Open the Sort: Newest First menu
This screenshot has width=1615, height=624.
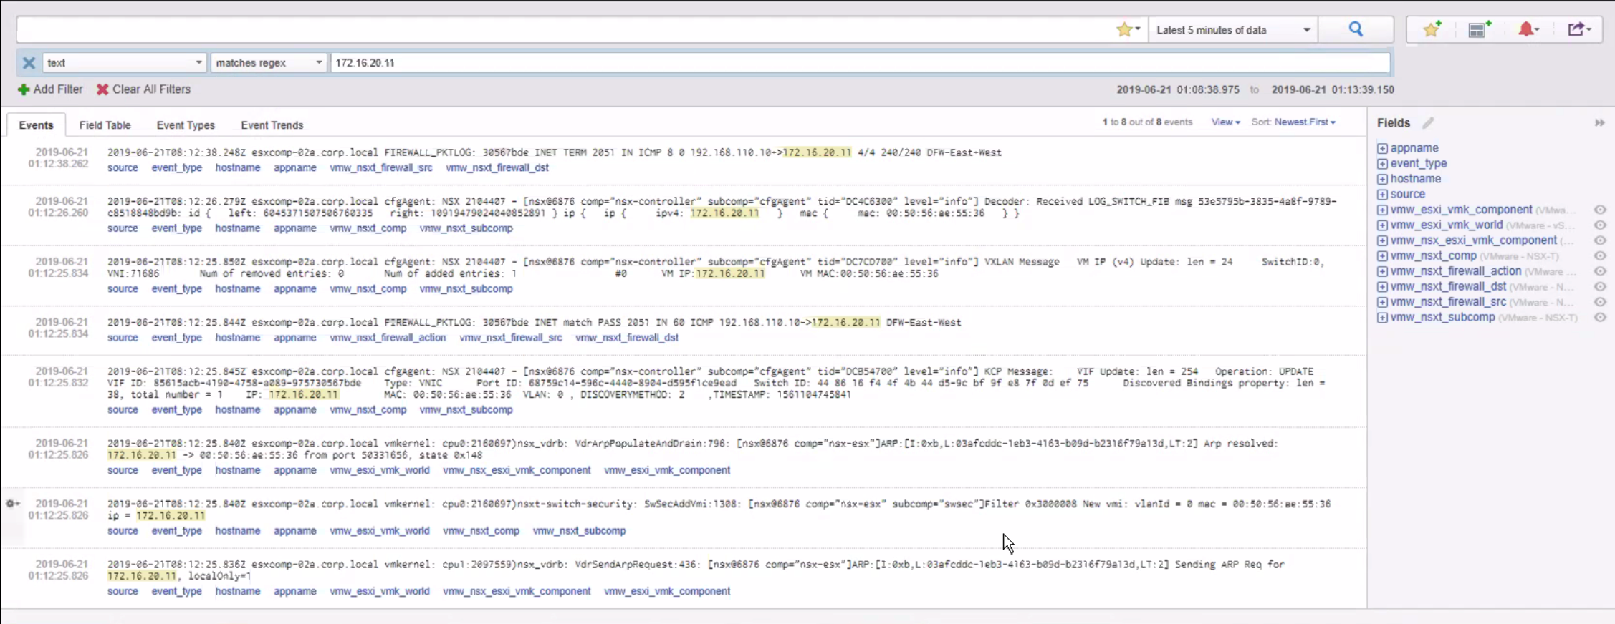[1303, 122]
